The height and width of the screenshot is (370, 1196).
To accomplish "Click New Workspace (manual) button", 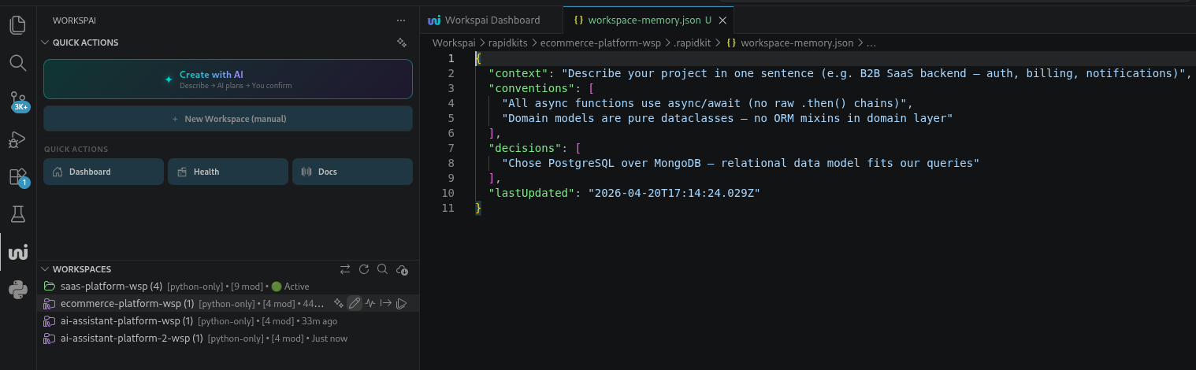I will pyautogui.click(x=228, y=119).
